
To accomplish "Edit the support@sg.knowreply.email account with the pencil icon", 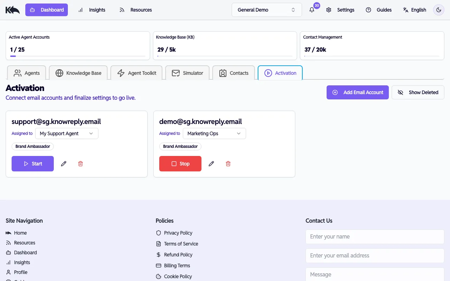I will [x=64, y=164].
